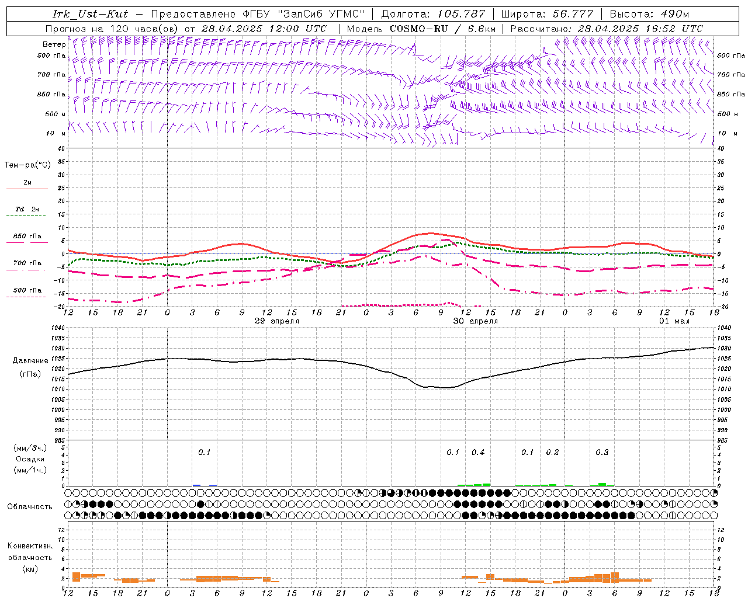Click the "Рассчитано: 28.04.2025 16:52 UTC" text
748x598 pixels.
click(x=607, y=29)
